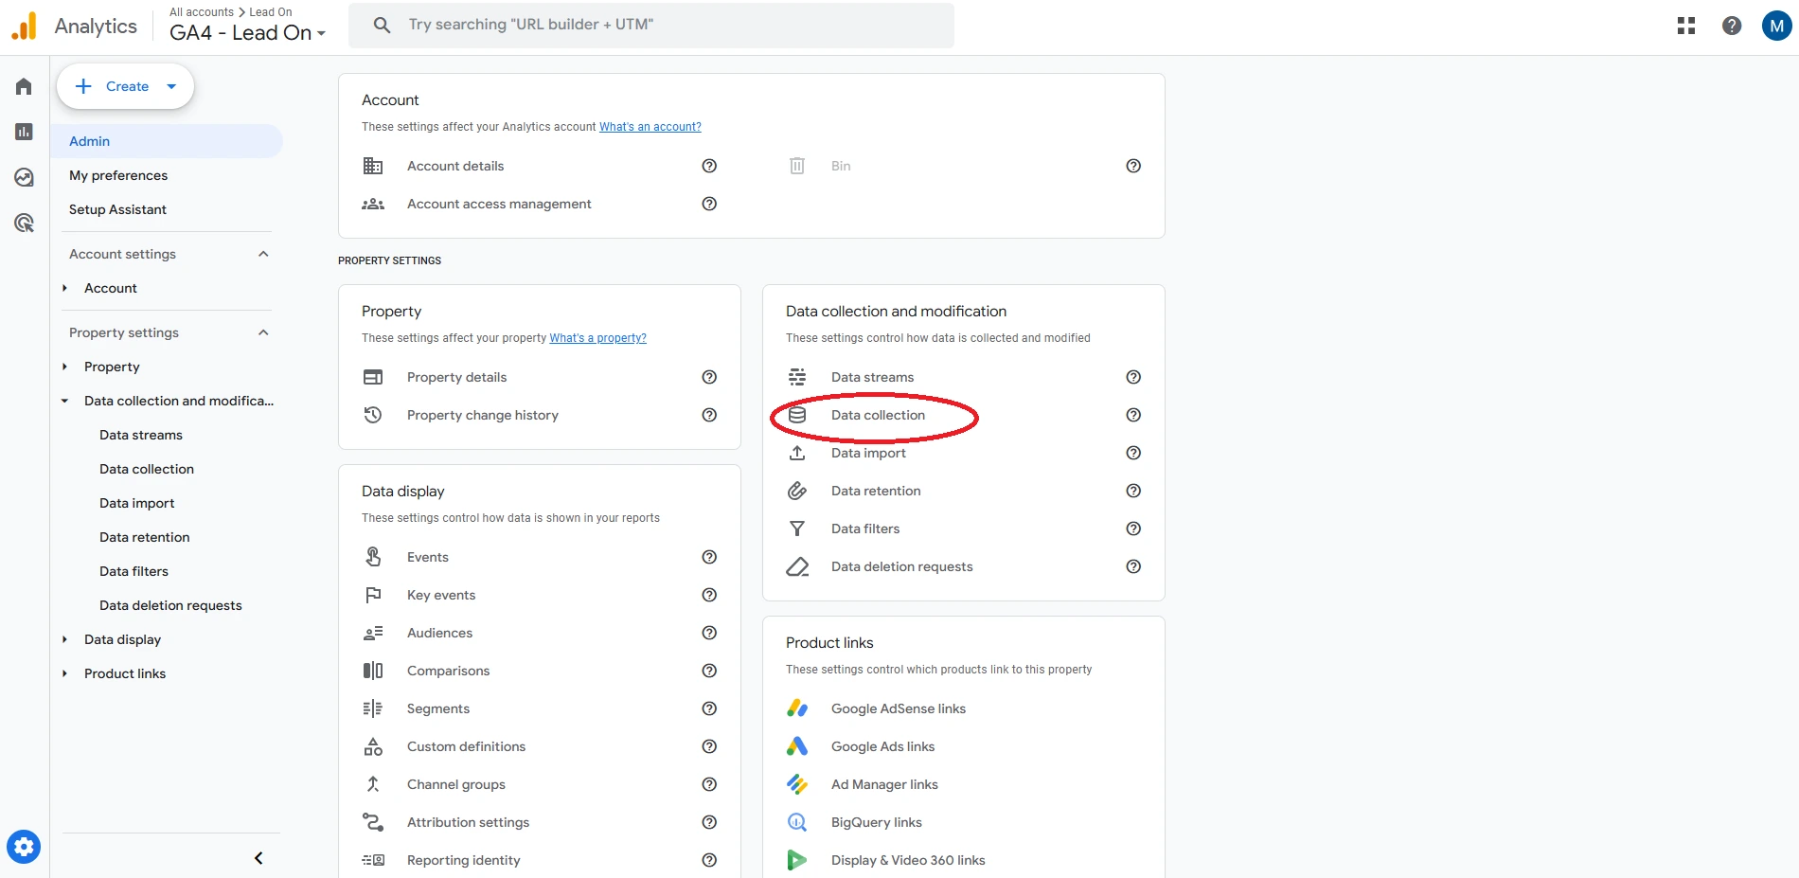Screen dimensions: 1799x878
Task: Click help icon next to Audiences
Action: (x=709, y=633)
